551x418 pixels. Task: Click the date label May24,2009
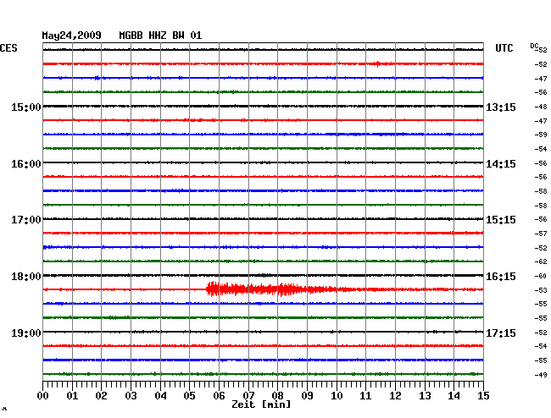coord(72,36)
